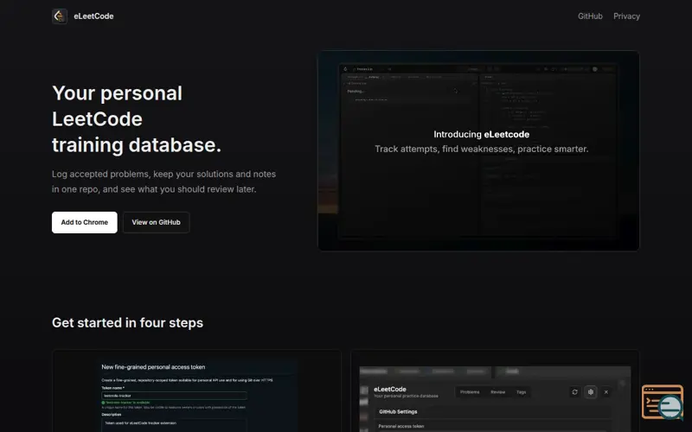The image size is (692, 432).
Task: Open the Privacy link in the header
Action: [x=626, y=16]
